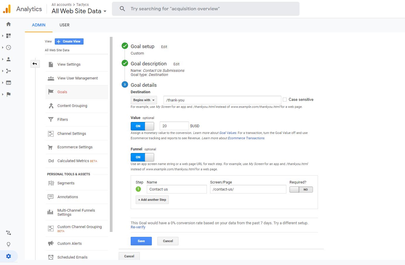Open the Conversions flag icon
Screen dimensions: 405x265
point(8,94)
